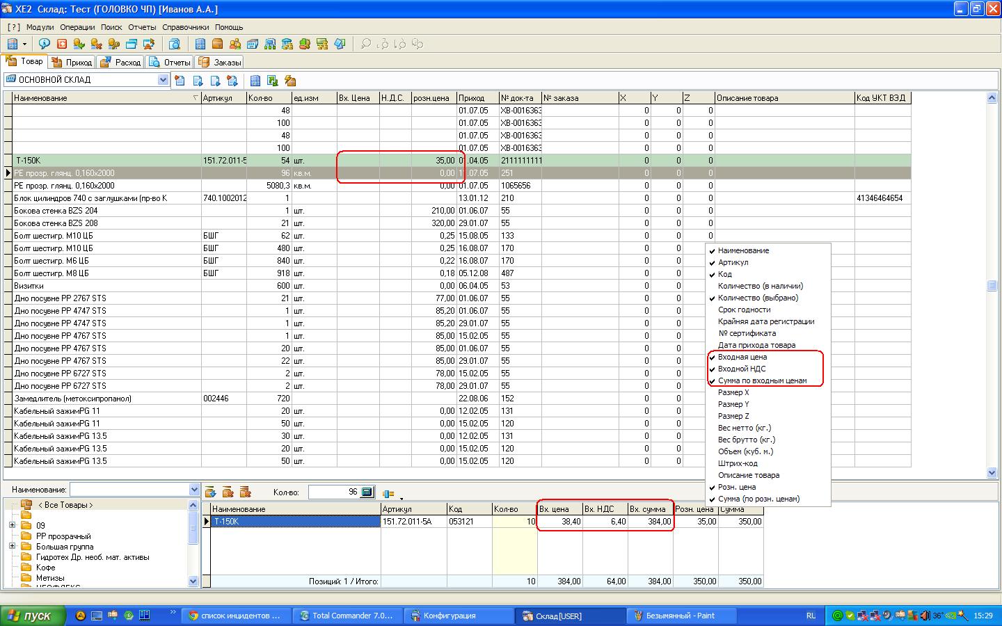Screen dimensions: 1002x626
Task: Click the user with red X icon
Action: click(x=97, y=44)
